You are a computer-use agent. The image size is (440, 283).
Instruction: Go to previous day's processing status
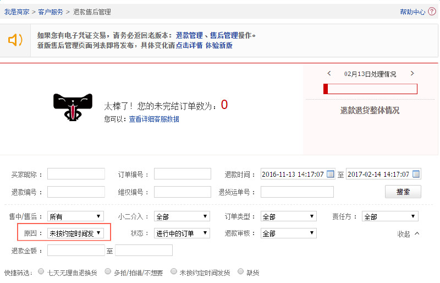[329, 73]
